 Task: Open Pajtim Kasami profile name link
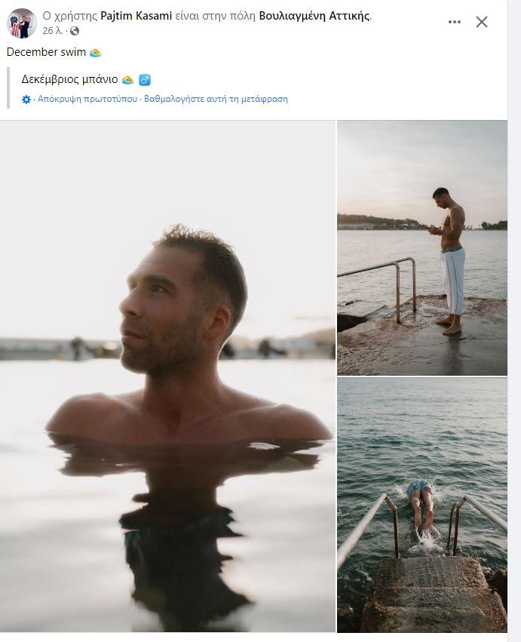[133, 16]
